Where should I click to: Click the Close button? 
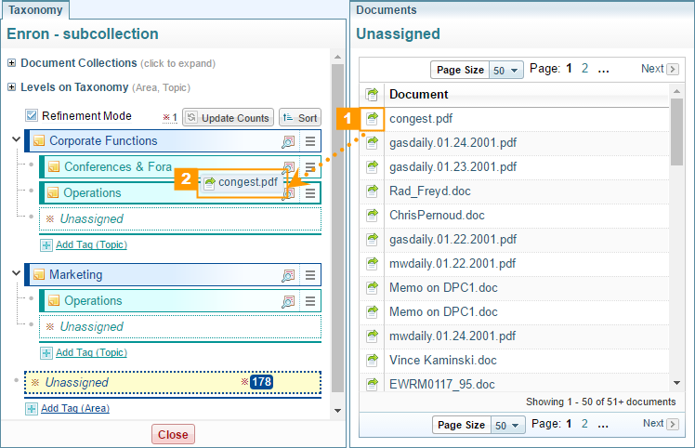(x=173, y=434)
